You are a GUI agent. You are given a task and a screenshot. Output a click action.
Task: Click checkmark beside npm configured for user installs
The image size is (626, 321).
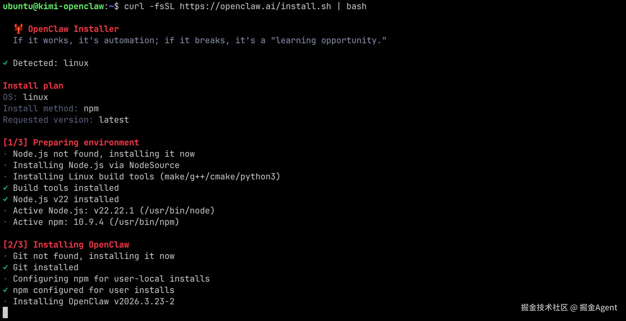[5, 290]
